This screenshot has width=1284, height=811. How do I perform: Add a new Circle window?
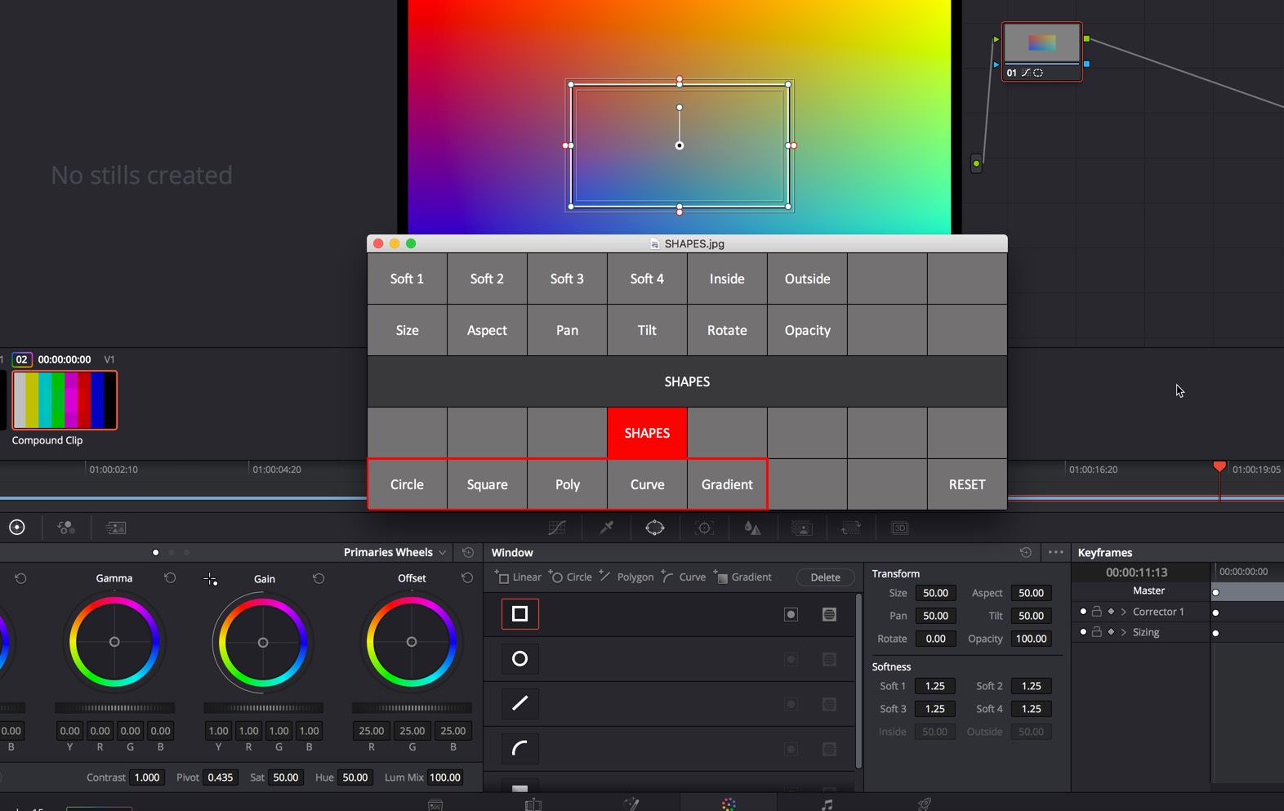pyautogui.click(x=570, y=577)
